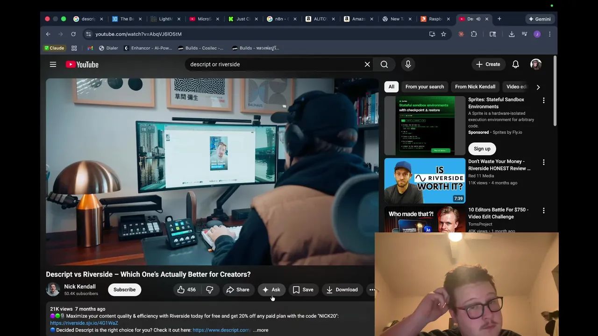Open Nick Kendall channel name

(80, 287)
